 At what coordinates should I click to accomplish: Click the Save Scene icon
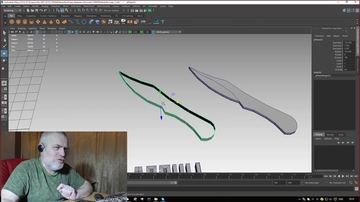(37, 11)
